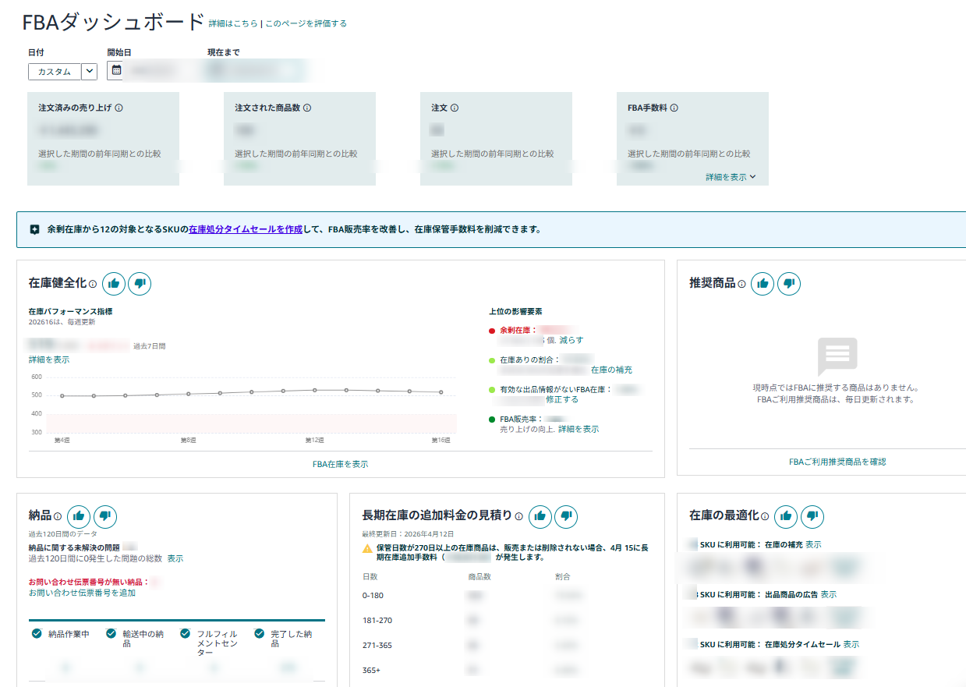This screenshot has width=966, height=687.
Task: Click FBAご利用推奨商品を確認 link
Action: [x=837, y=462]
